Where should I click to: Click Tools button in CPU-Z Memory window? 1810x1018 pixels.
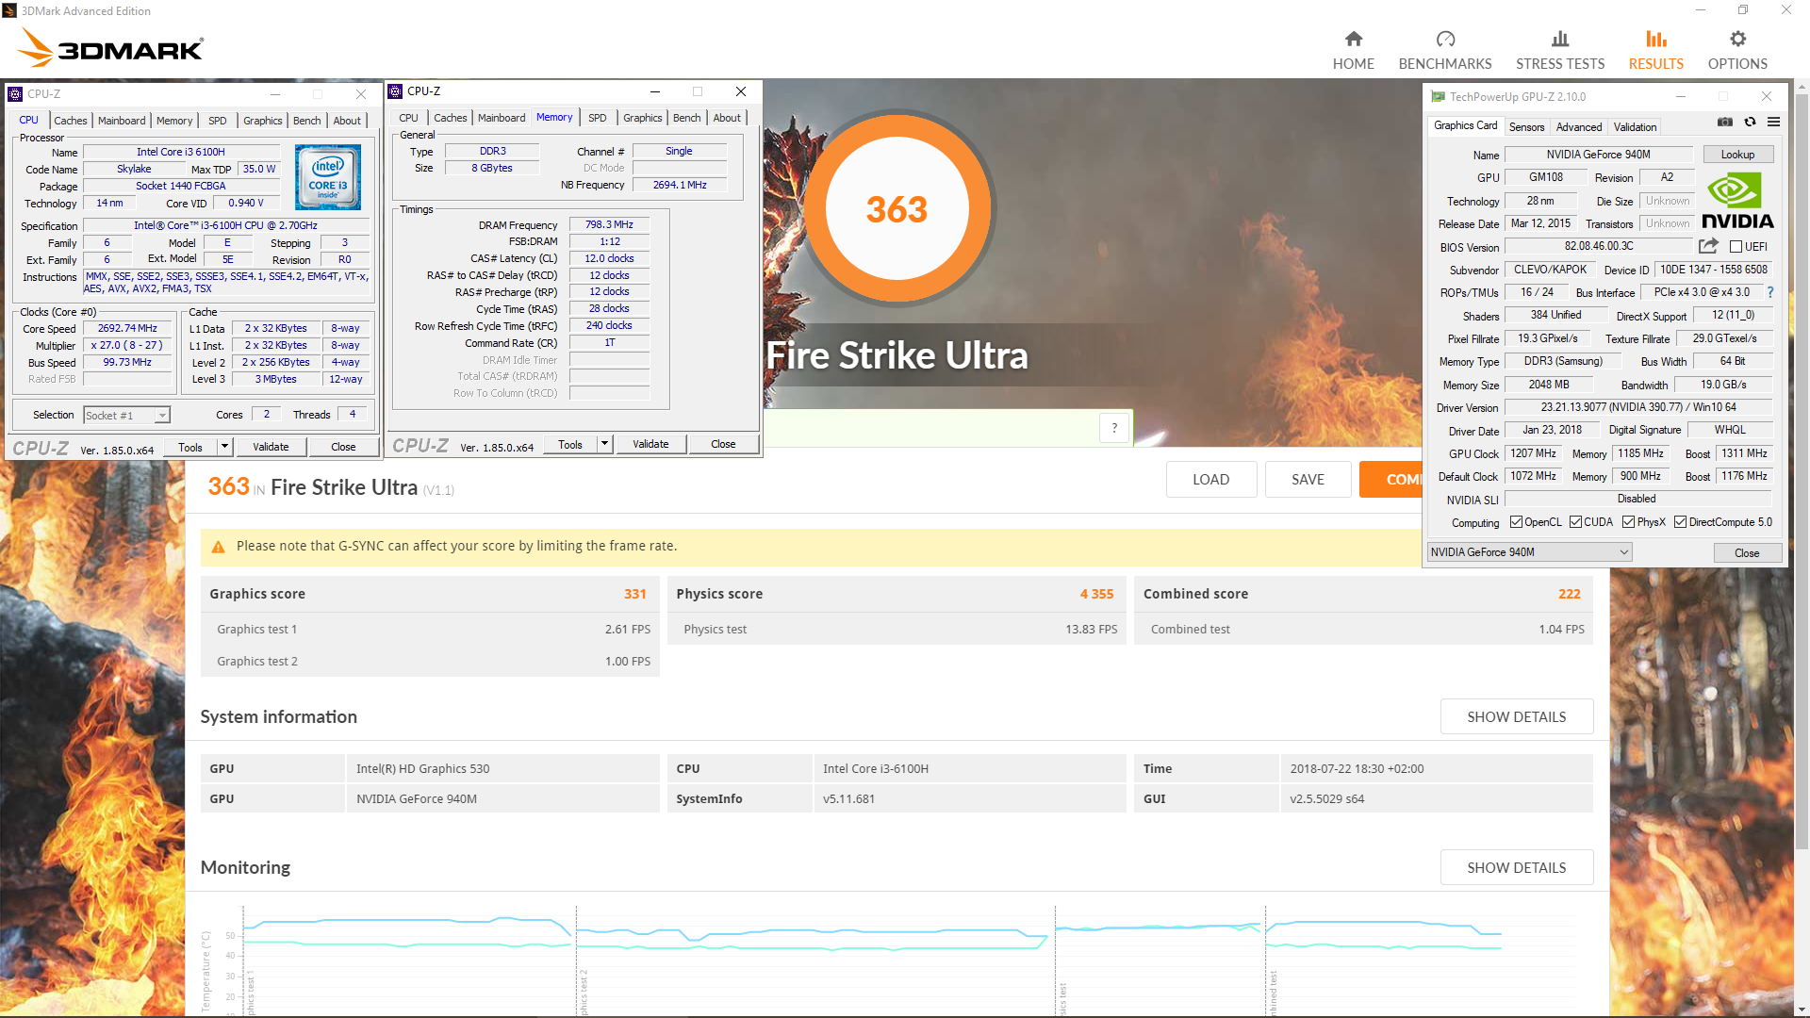click(569, 444)
